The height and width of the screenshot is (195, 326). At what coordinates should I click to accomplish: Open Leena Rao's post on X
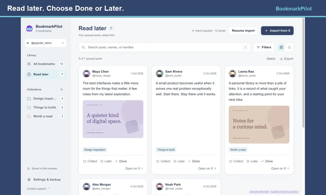coord(280,169)
